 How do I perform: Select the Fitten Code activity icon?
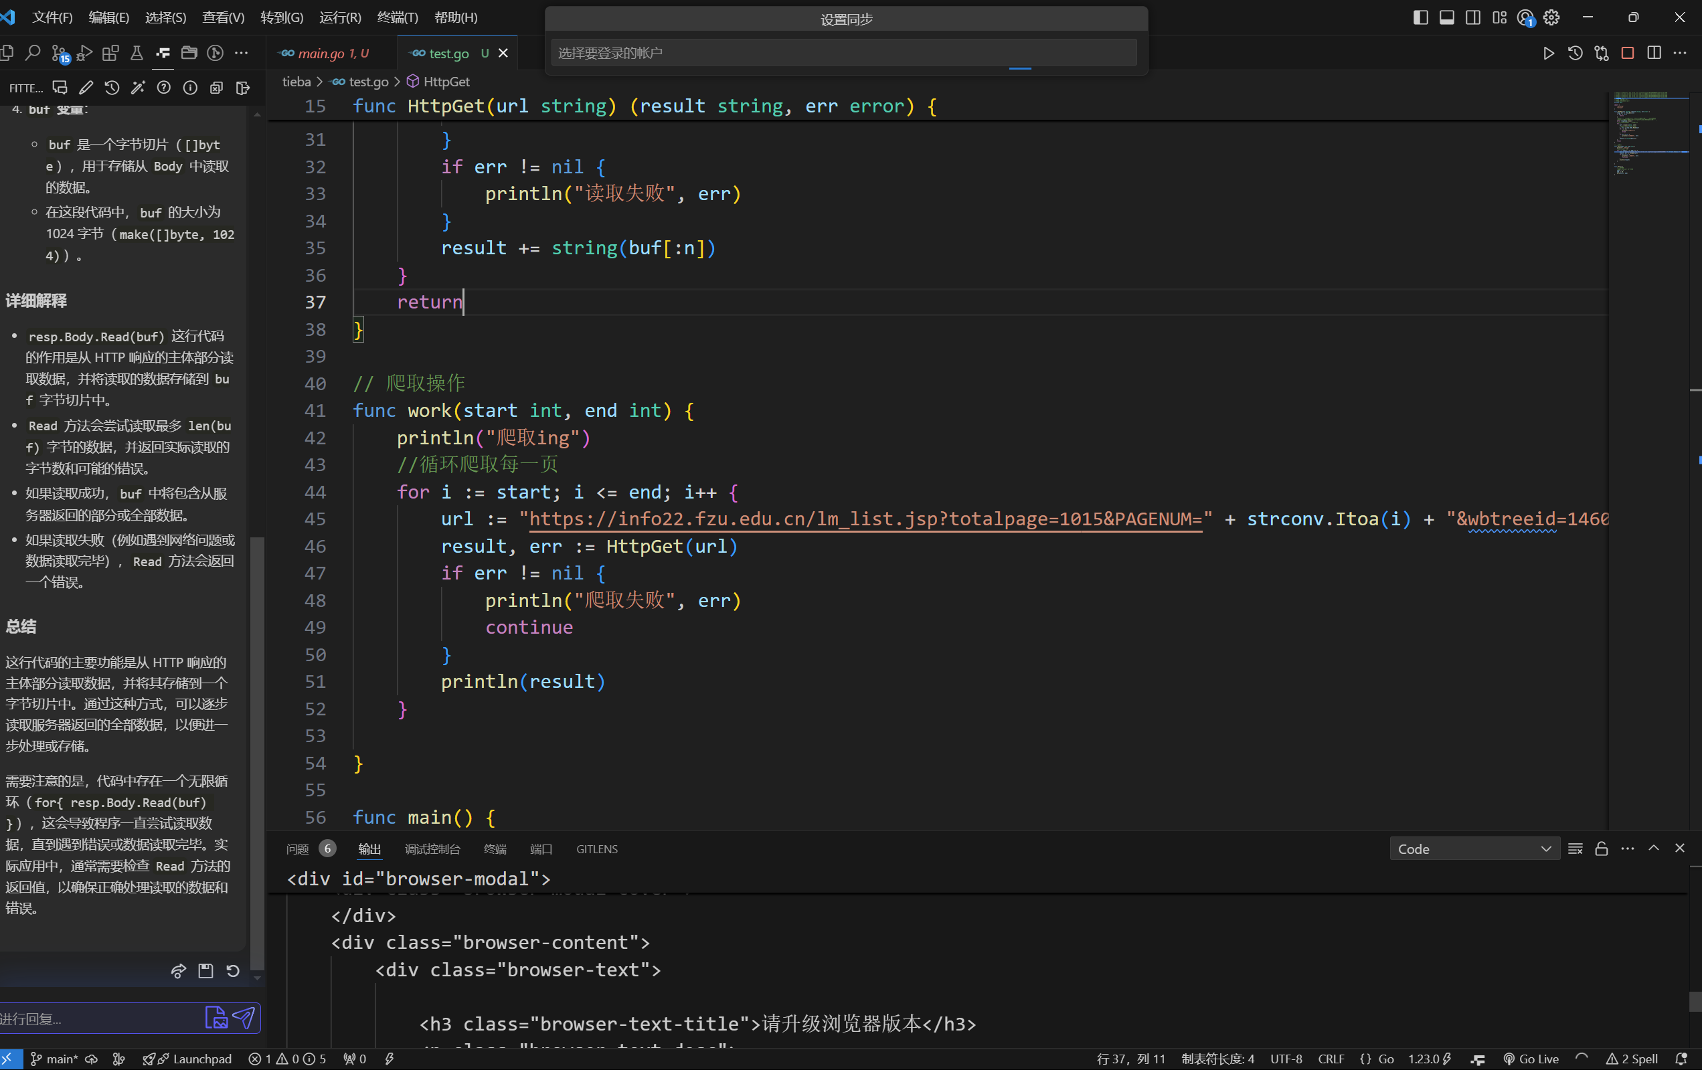click(x=163, y=53)
